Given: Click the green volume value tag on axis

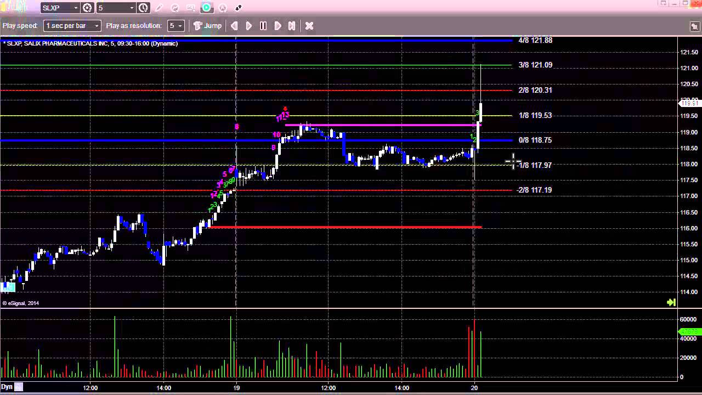Looking at the screenshot, I should [x=690, y=331].
